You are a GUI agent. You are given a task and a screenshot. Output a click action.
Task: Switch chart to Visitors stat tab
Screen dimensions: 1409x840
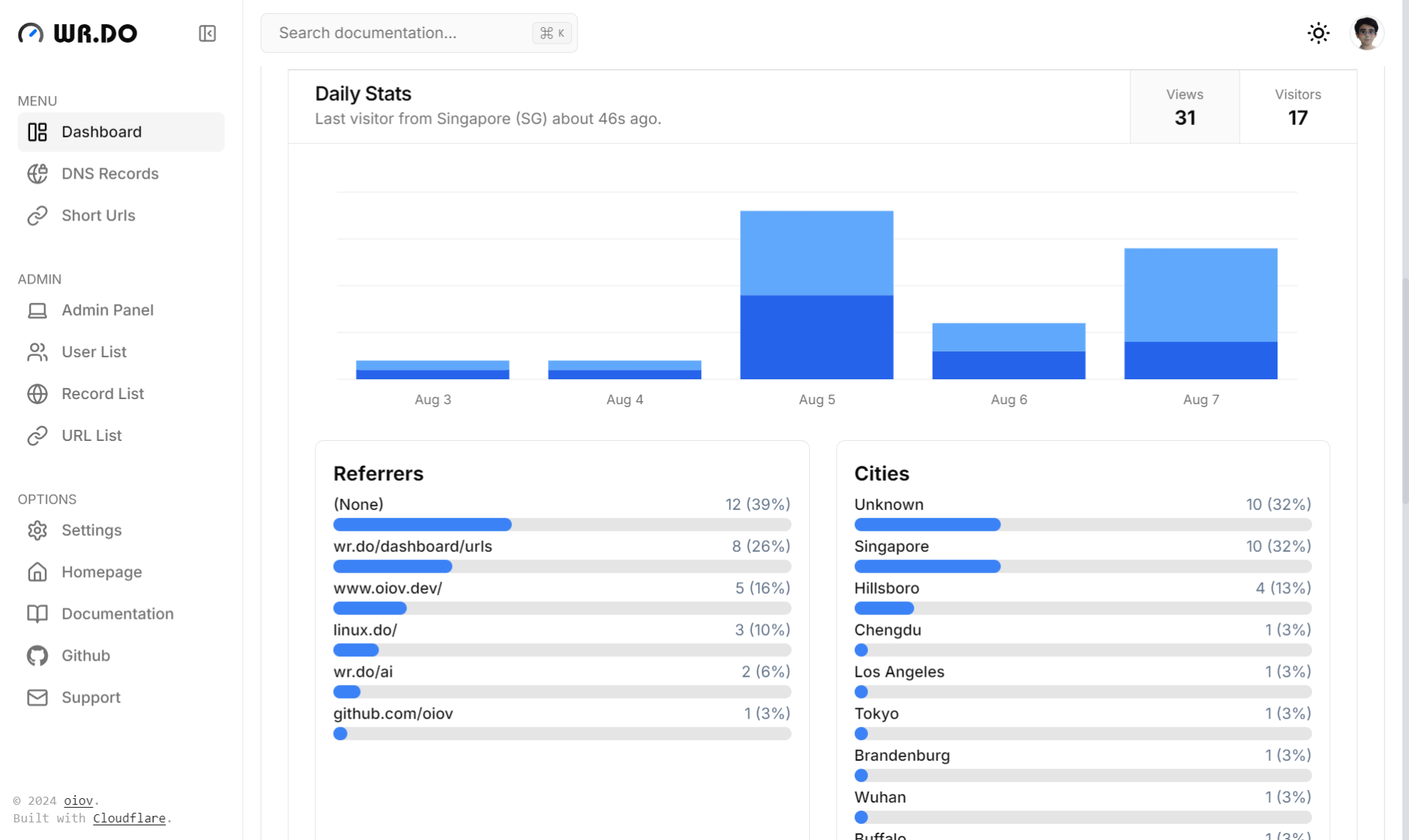coord(1297,107)
